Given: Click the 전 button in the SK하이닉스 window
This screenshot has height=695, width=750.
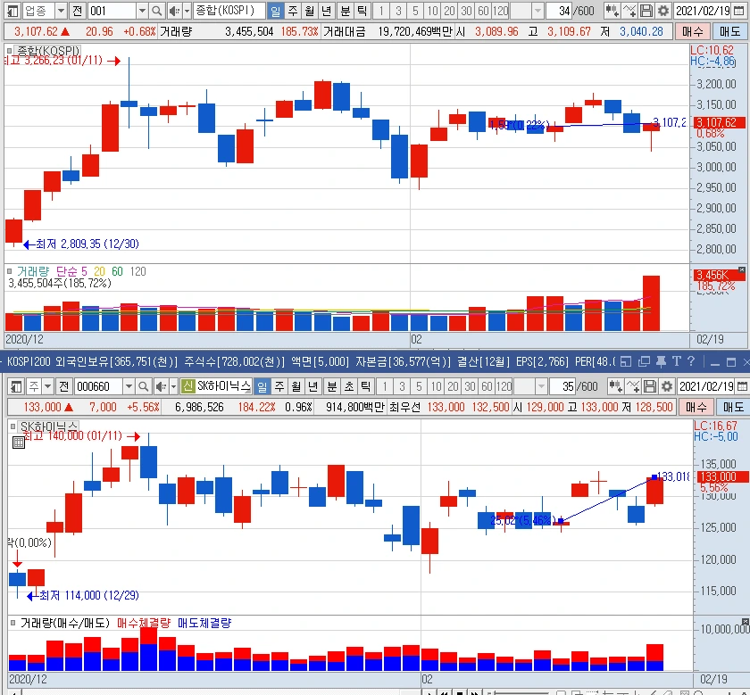Looking at the screenshot, I should click(x=64, y=386).
